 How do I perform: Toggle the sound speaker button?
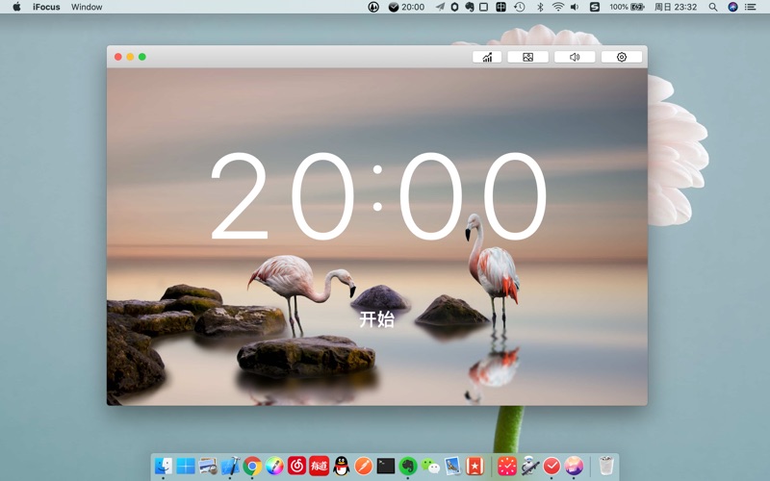tap(575, 57)
